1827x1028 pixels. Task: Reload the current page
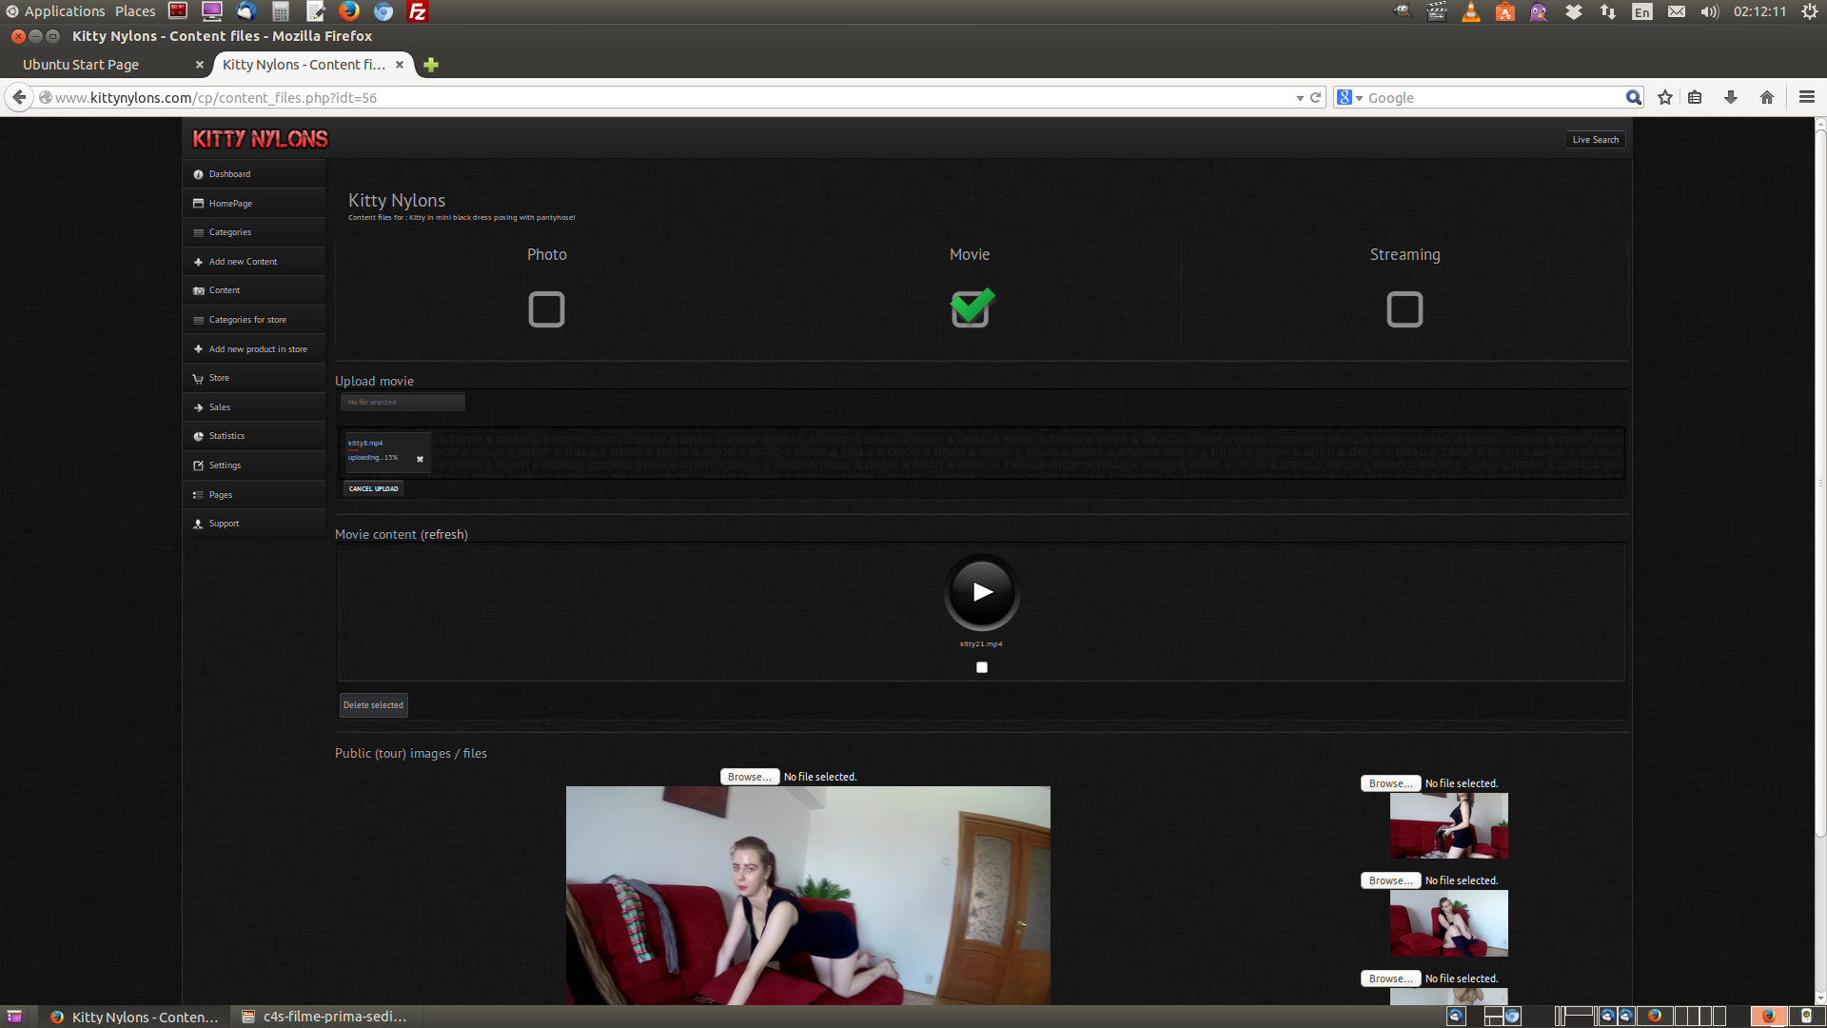(x=1316, y=97)
